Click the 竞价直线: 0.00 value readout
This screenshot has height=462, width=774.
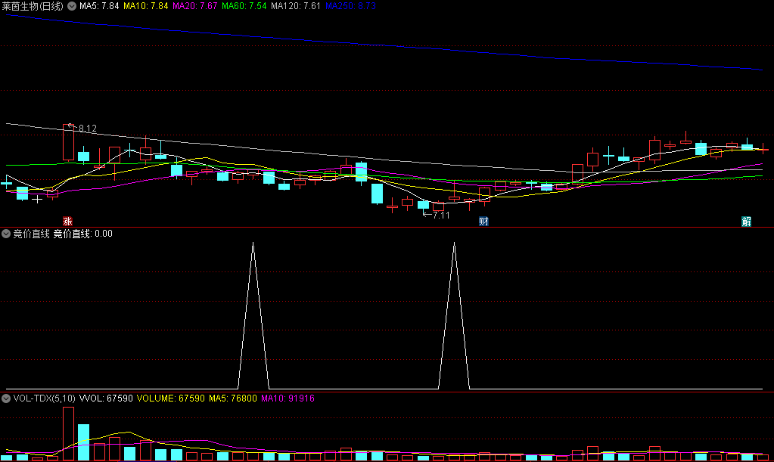(83, 234)
